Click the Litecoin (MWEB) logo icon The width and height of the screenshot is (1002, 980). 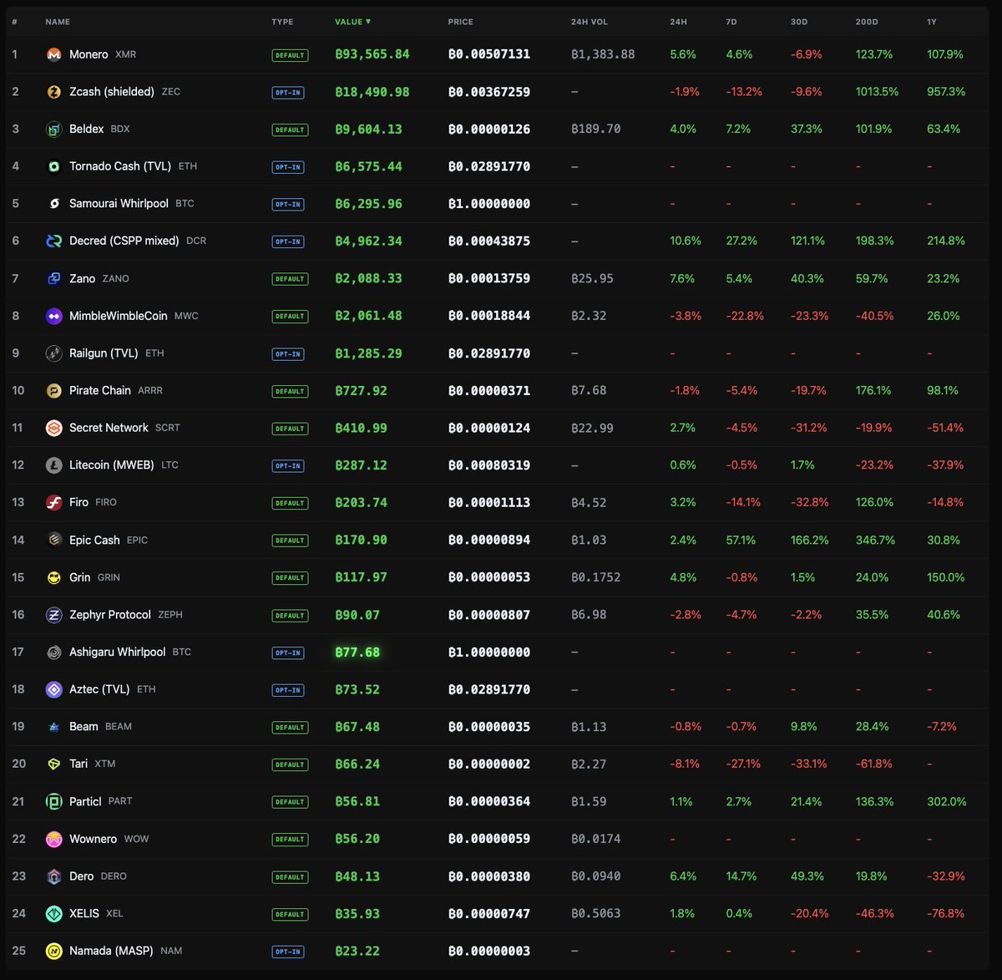pos(53,465)
